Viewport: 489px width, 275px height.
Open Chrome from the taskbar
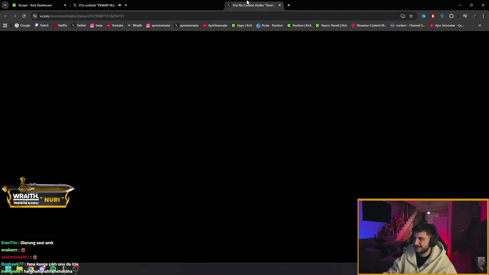tap(31, 269)
